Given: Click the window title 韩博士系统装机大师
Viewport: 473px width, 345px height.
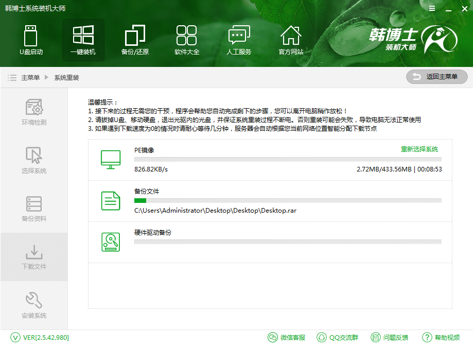Looking at the screenshot, I should [35, 8].
